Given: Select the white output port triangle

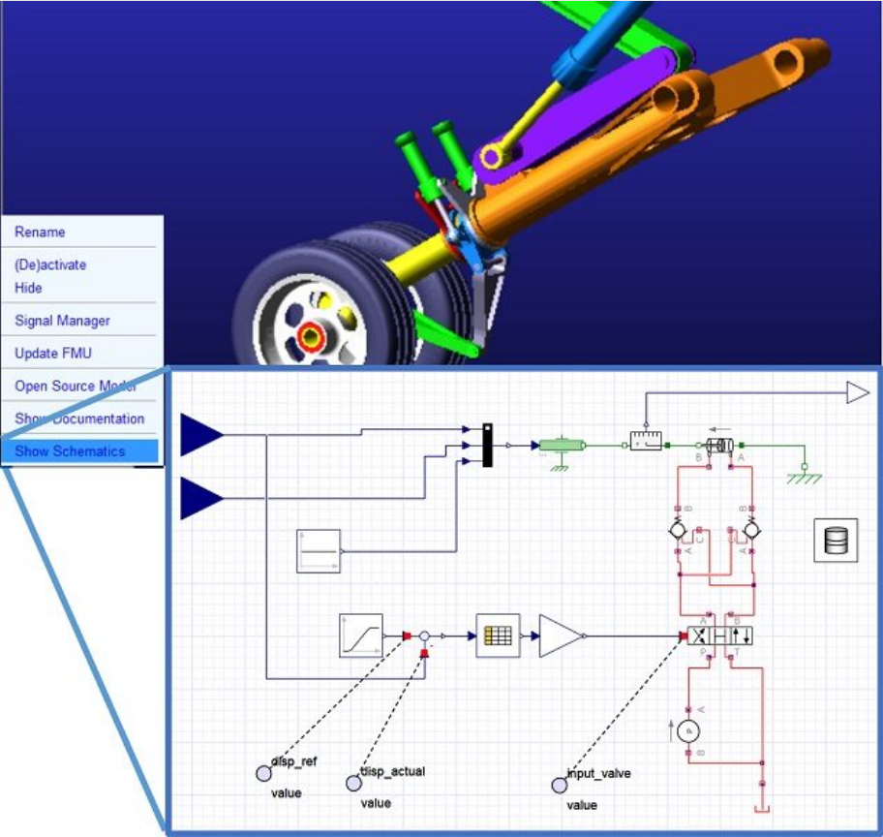Looking at the screenshot, I should (x=858, y=392).
